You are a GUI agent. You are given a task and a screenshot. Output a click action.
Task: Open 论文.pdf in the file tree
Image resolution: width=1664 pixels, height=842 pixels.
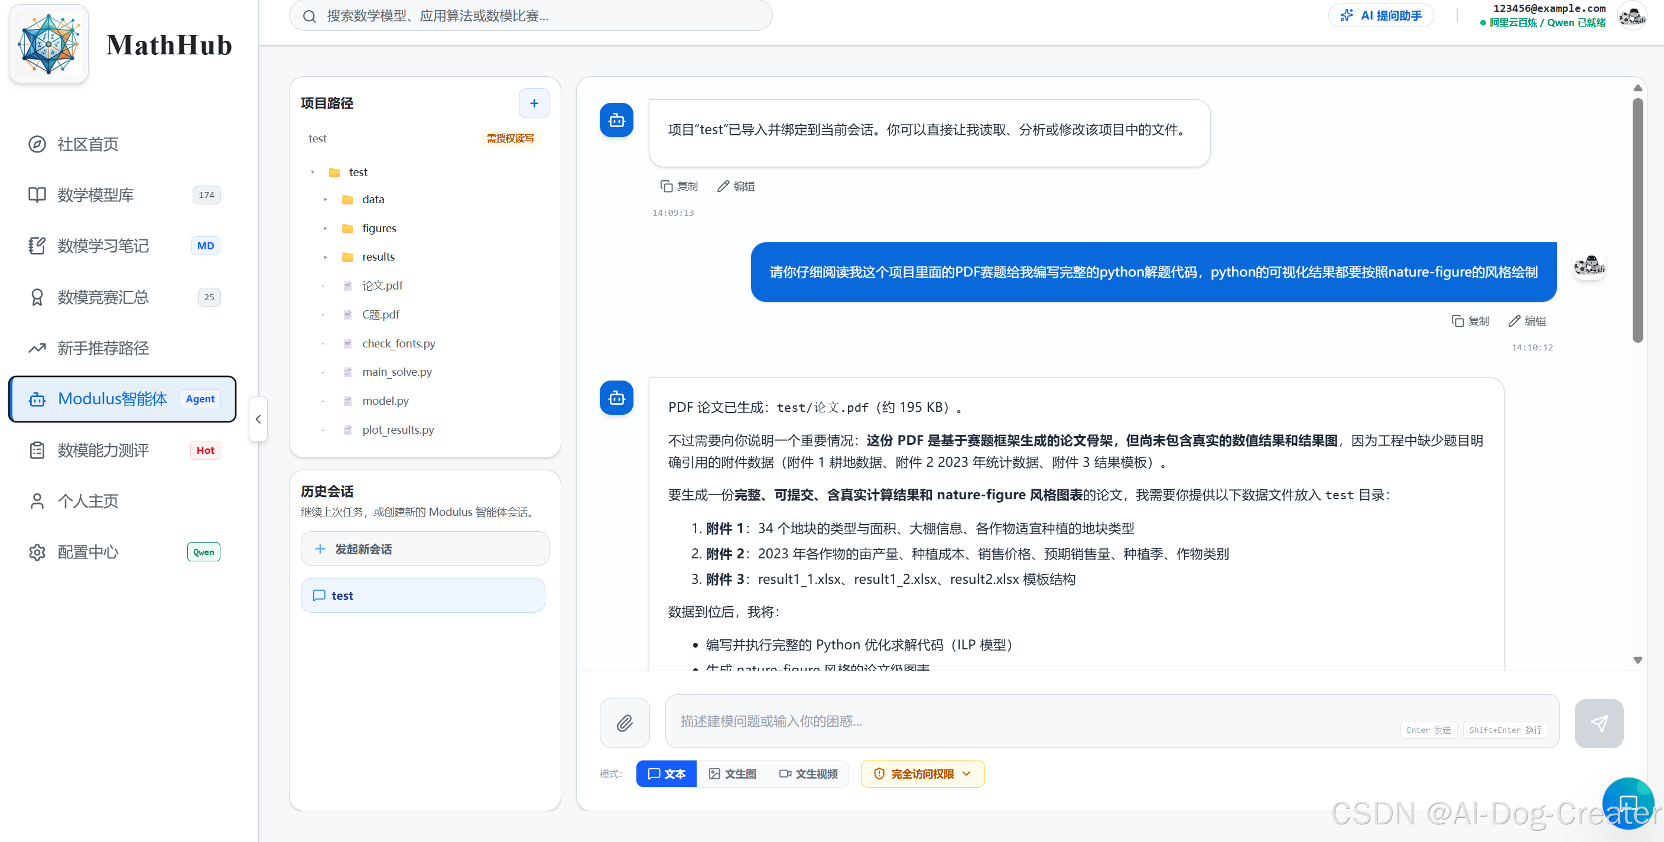click(x=382, y=285)
